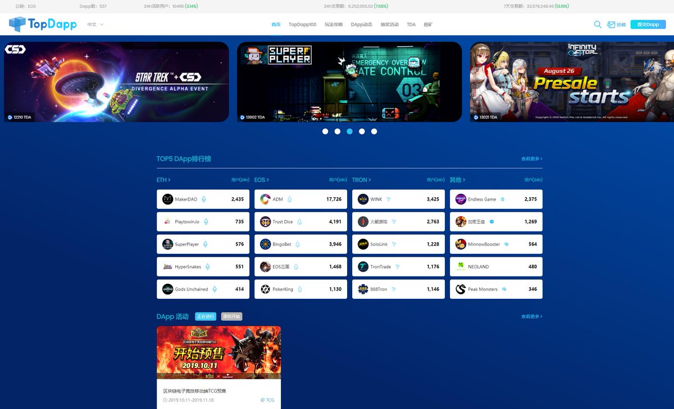Open the SuperPlayer app icon
The image size is (674, 409).
click(167, 244)
